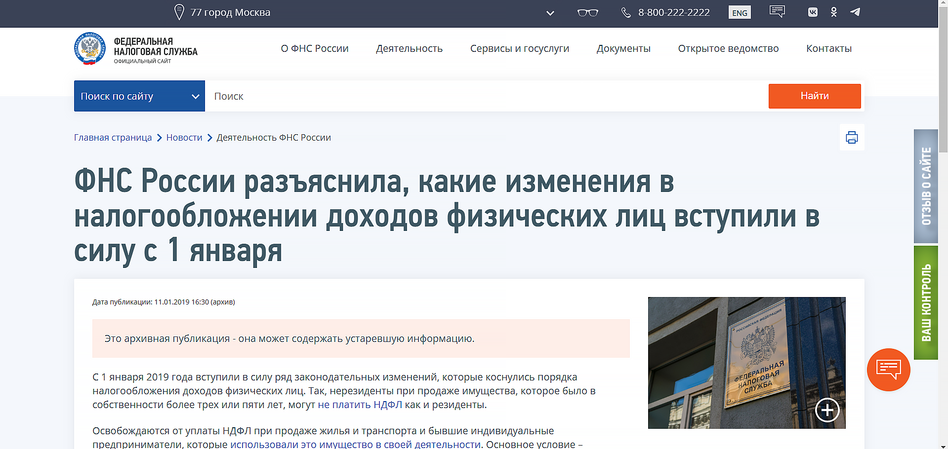948x449 pixels.
Task: Click the article headline about НДФЛ changes
Action: [x=447, y=216]
